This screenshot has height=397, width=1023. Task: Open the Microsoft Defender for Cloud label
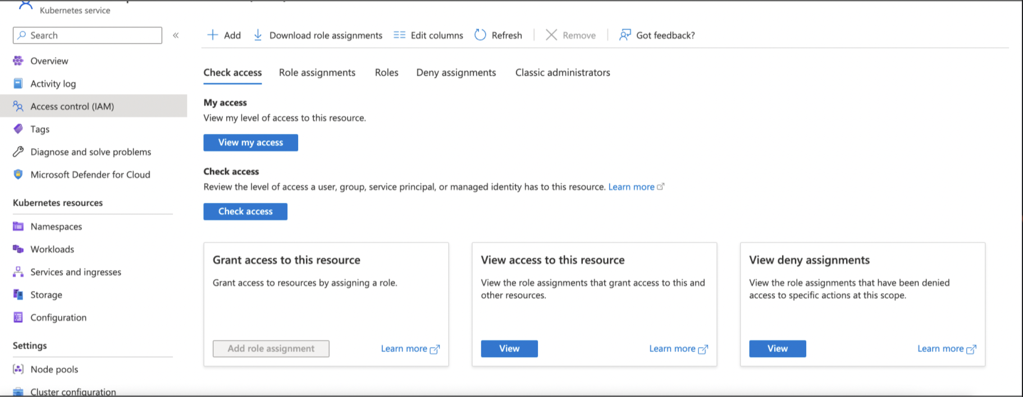click(90, 174)
